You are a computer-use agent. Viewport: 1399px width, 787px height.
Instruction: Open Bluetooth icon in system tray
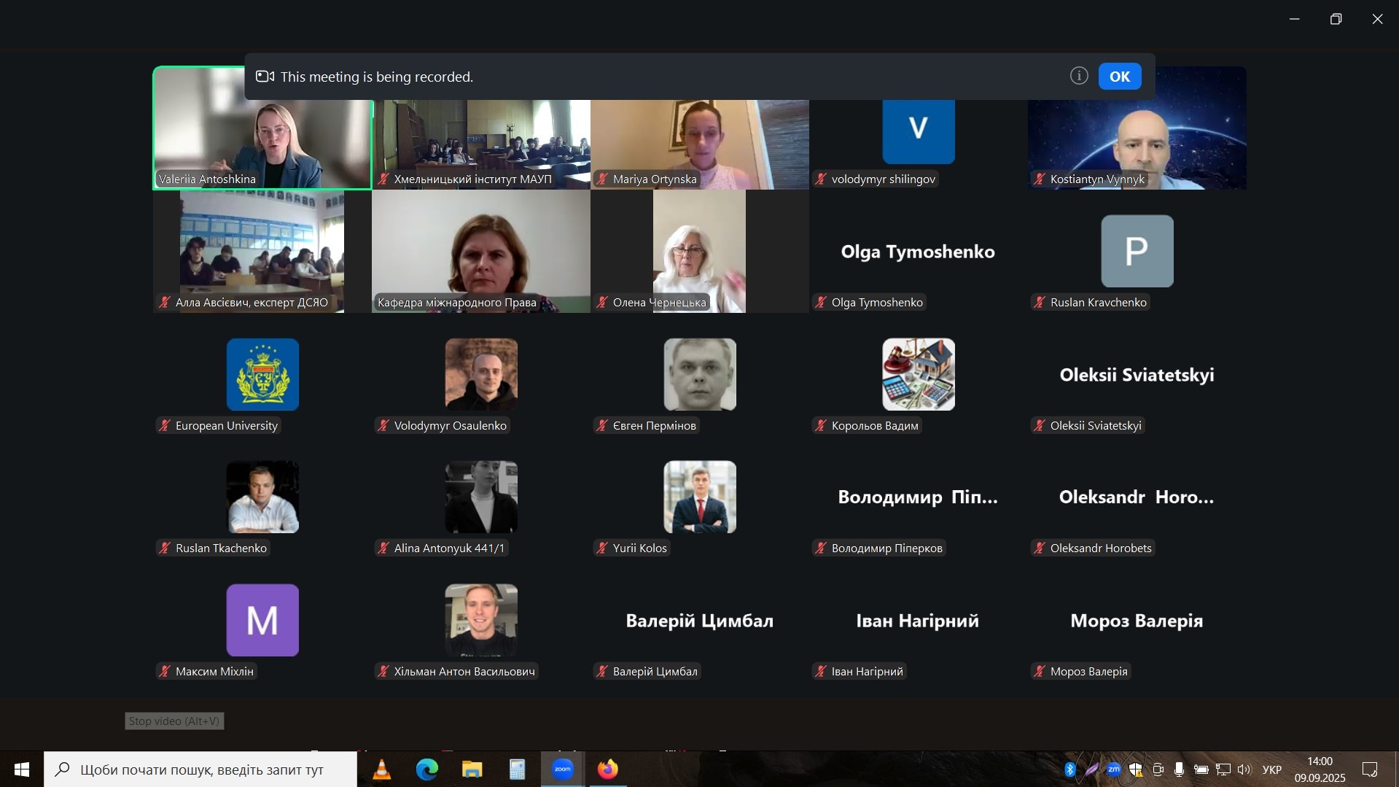tap(1069, 769)
